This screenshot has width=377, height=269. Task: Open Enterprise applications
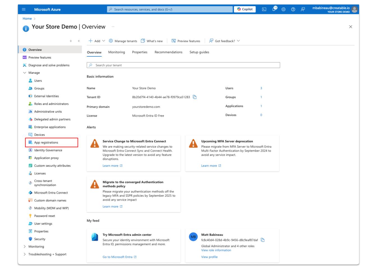pos(50,127)
